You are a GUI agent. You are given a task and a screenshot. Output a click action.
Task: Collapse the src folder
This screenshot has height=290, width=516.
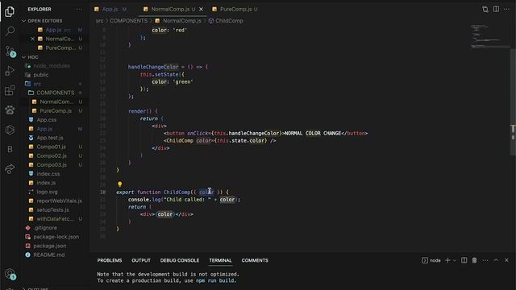click(x=37, y=84)
